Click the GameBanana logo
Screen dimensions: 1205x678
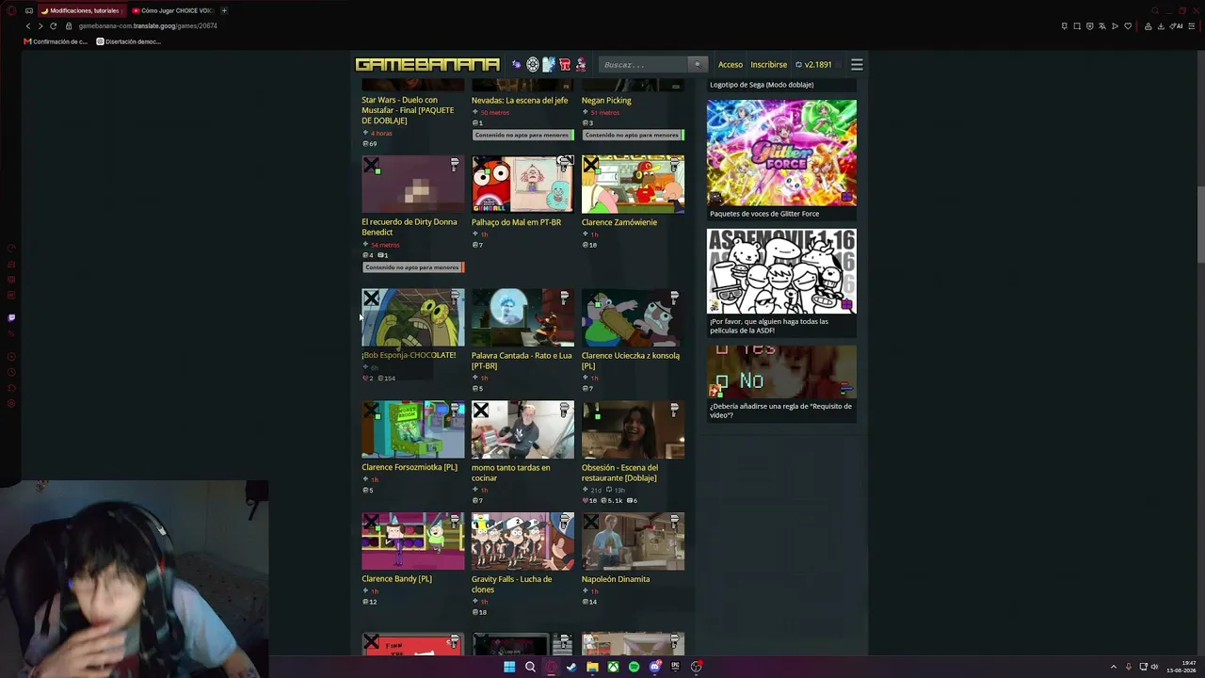[x=427, y=64]
